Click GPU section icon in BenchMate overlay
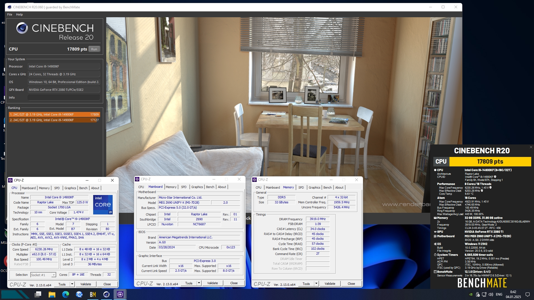Screen dimensions: 534x300 [435, 232]
